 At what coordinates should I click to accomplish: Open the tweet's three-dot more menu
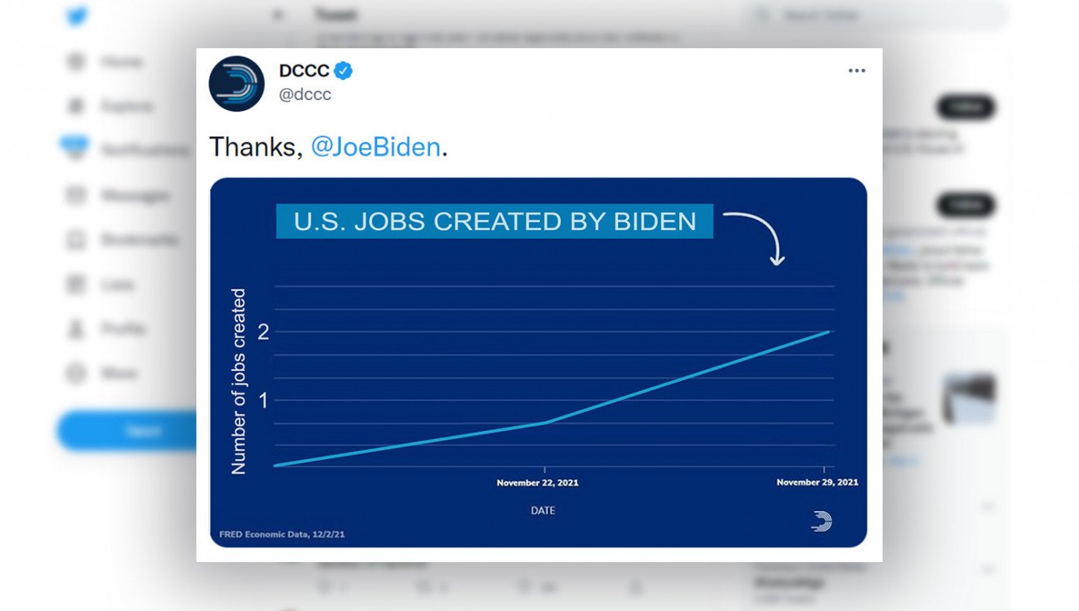click(857, 71)
